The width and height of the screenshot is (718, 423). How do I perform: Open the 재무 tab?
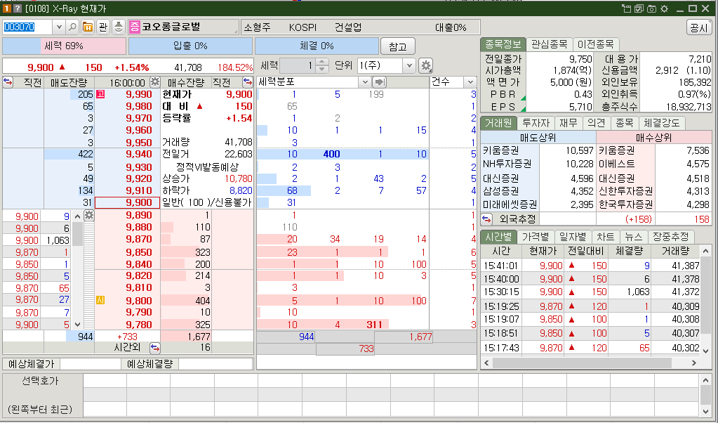click(569, 123)
